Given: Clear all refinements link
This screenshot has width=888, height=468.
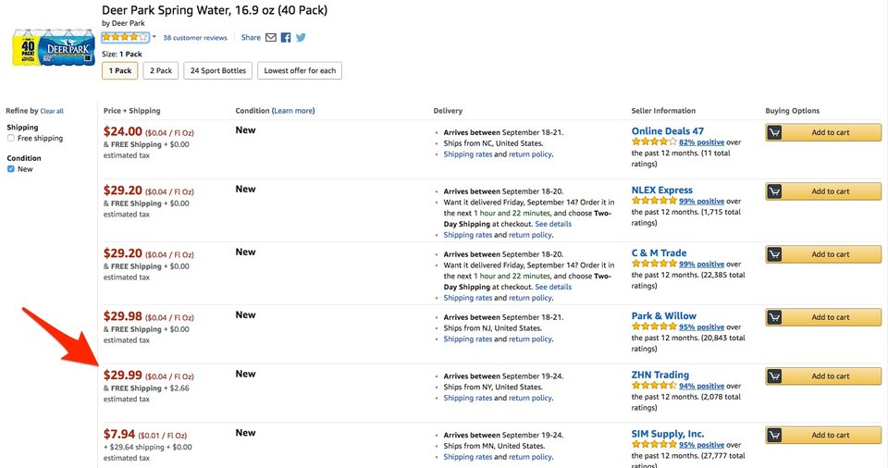Looking at the screenshot, I should click(x=52, y=112).
